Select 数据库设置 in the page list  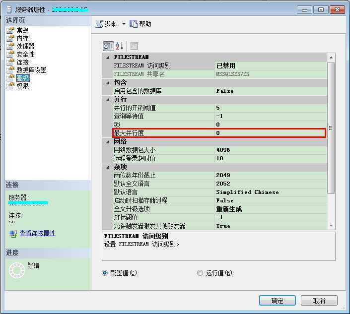click(x=31, y=70)
